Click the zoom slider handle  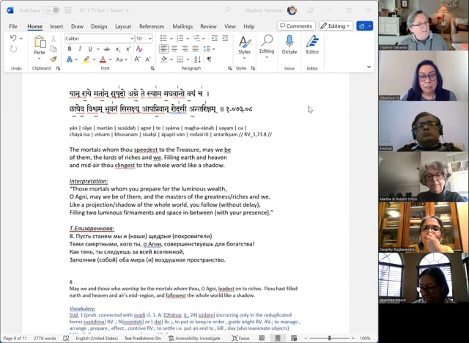click(329, 338)
